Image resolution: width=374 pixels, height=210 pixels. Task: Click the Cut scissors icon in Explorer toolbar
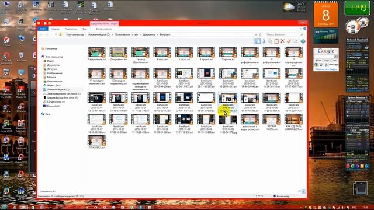pyautogui.click(x=264, y=41)
